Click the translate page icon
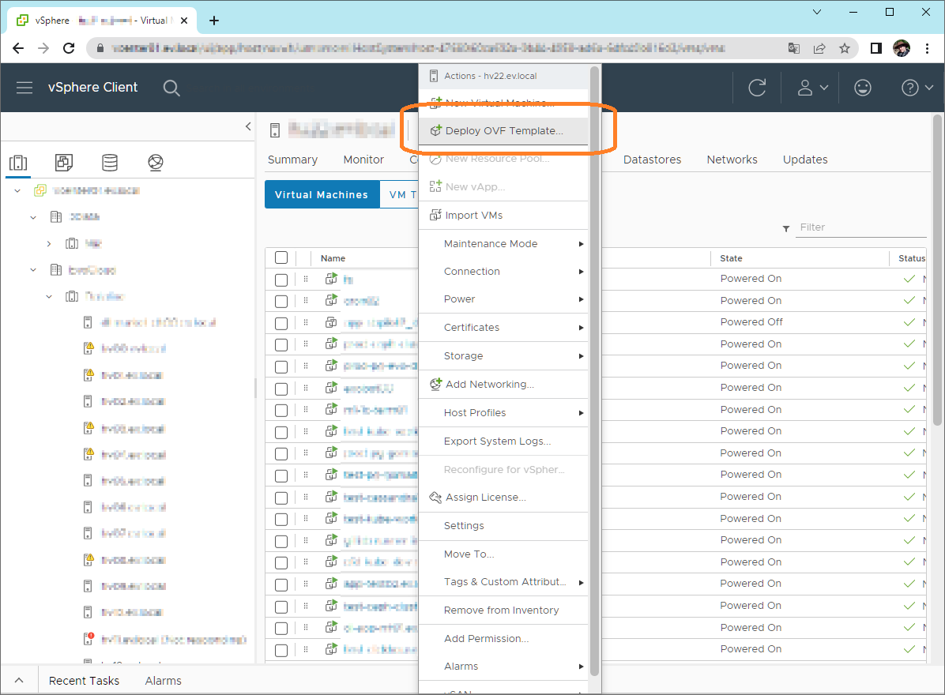Screen dimensions: 945x695 (x=794, y=48)
